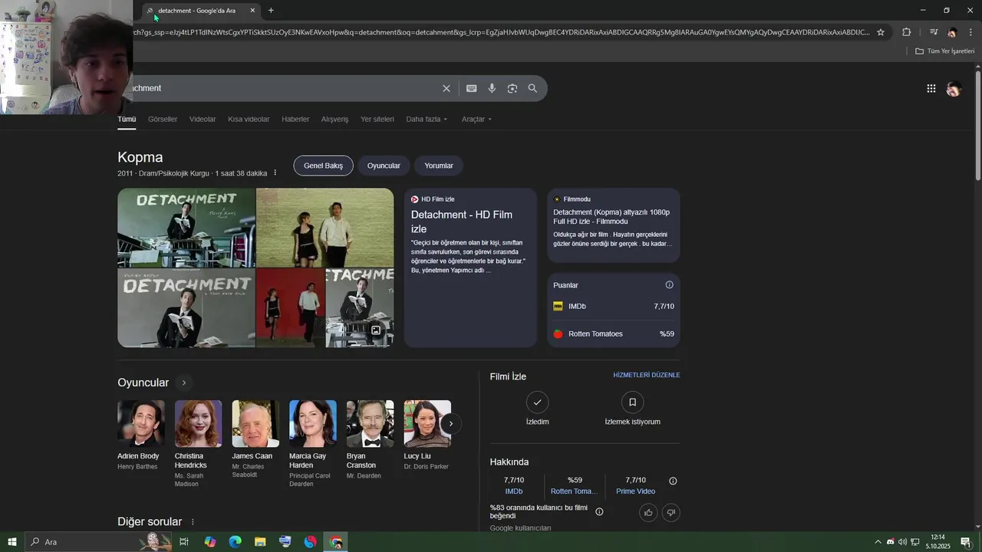Viewport: 982px width, 552px height.
Task: Open the 'Araçlar' tools dropdown
Action: (476, 120)
